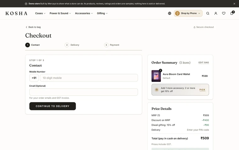Click the Prices include GST note
Viewport: 239px width, 150px height.
(x=161, y=144)
